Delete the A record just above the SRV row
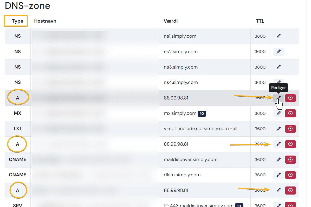 290,190
